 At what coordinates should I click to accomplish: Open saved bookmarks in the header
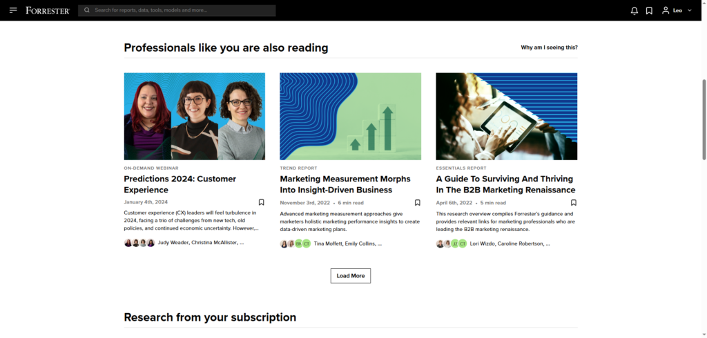click(x=649, y=10)
